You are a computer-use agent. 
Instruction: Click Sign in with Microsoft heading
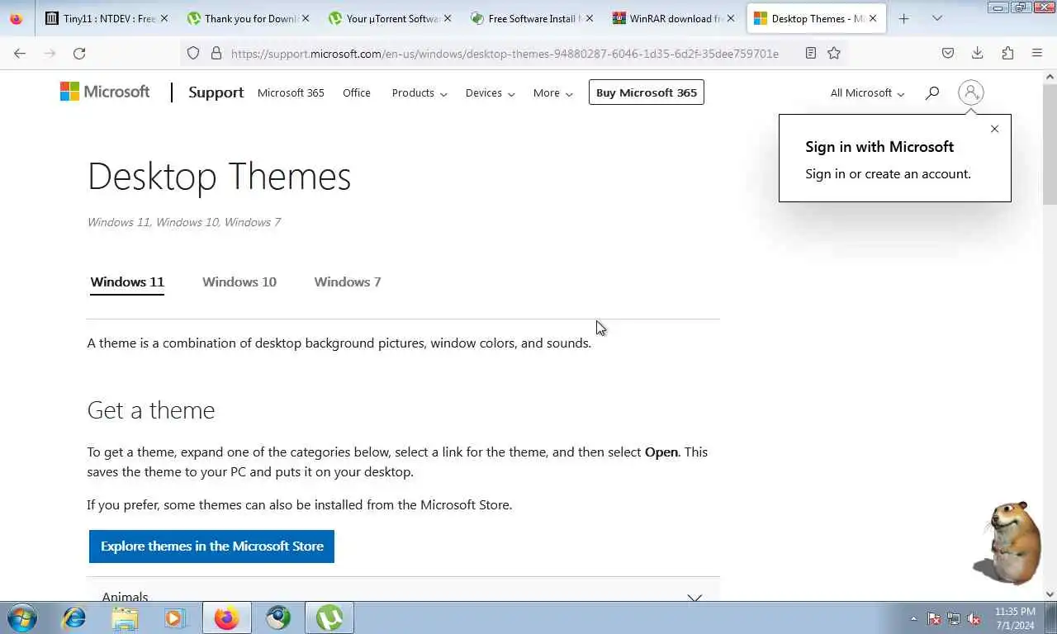tap(879, 147)
